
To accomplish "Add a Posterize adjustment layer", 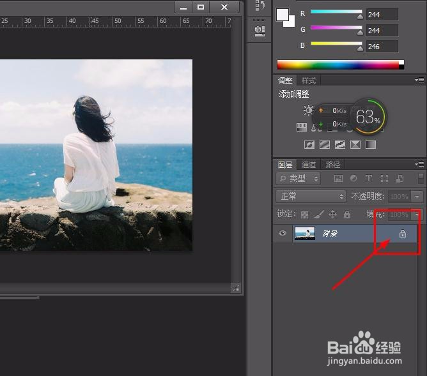I will pos(325,145).
